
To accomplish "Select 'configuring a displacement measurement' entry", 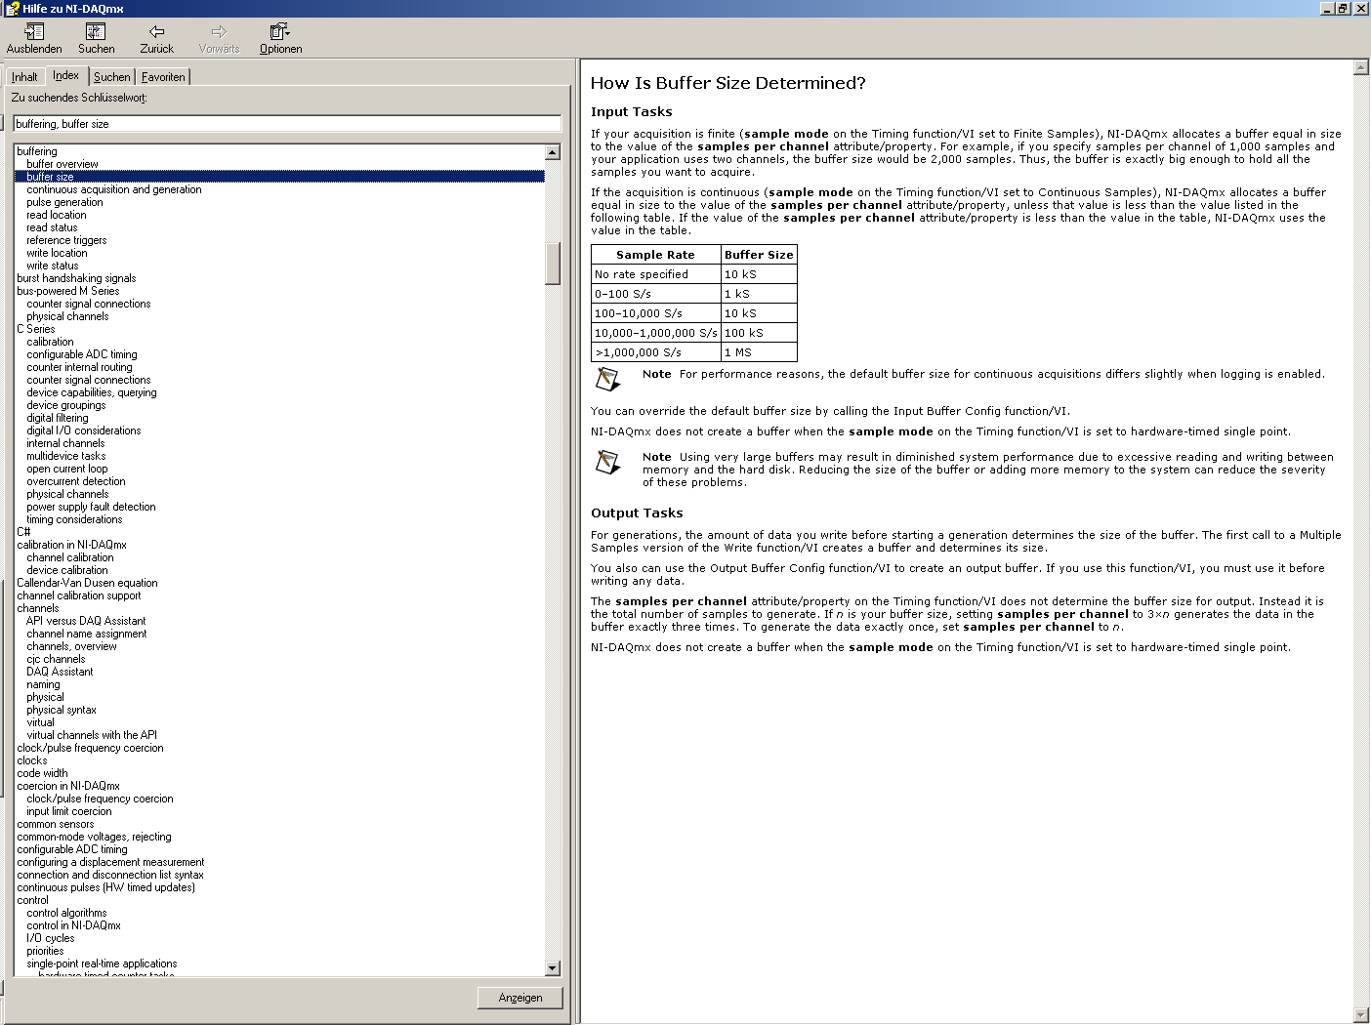I will tap(110, 862).
